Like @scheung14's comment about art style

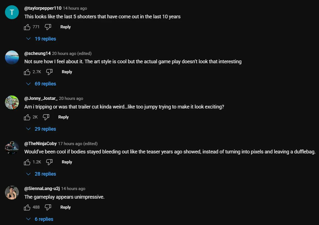(27, 72)
